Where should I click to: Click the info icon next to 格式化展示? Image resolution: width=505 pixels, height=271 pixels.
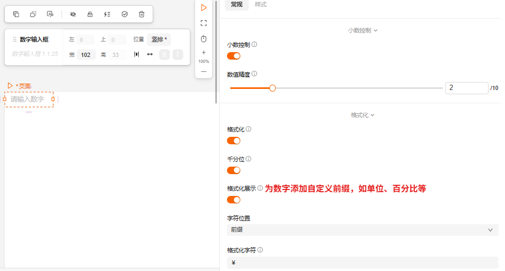click(x=260, y=188)
